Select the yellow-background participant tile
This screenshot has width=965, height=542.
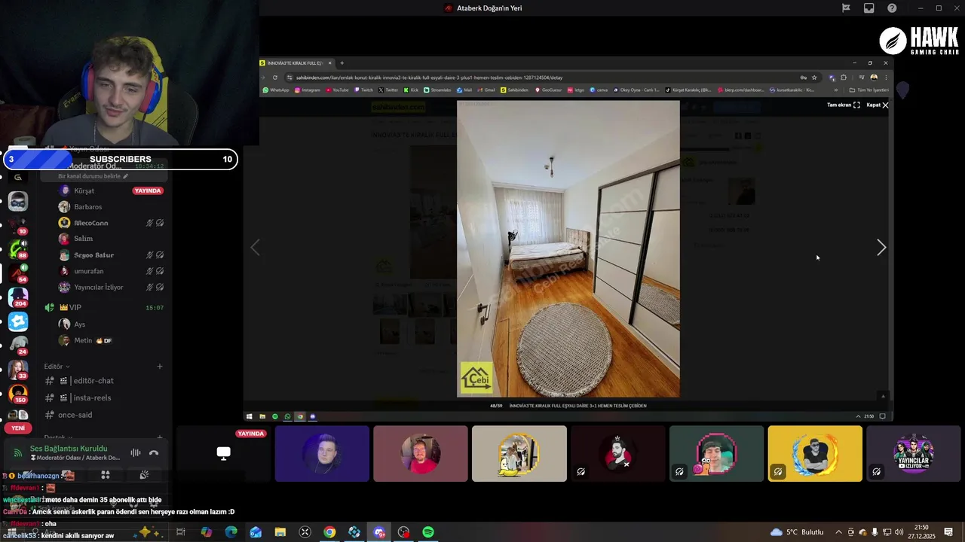click(x=815, y=454)
